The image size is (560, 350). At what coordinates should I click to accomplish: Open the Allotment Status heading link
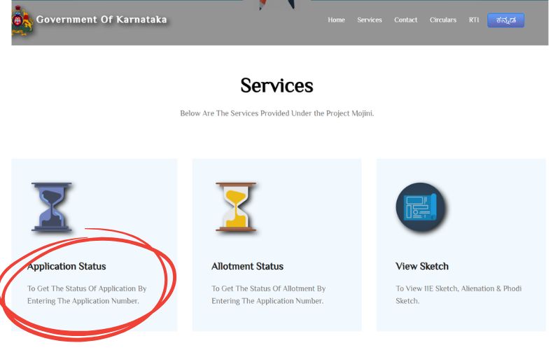click(247, 267)
